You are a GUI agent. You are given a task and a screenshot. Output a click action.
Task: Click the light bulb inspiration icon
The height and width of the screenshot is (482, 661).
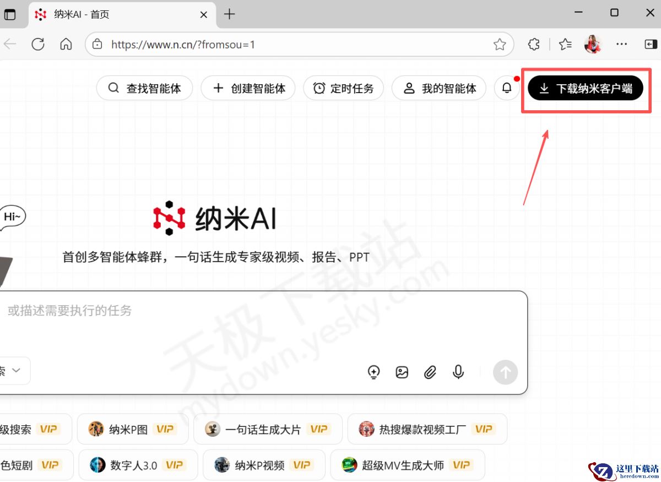pos(374,373)
